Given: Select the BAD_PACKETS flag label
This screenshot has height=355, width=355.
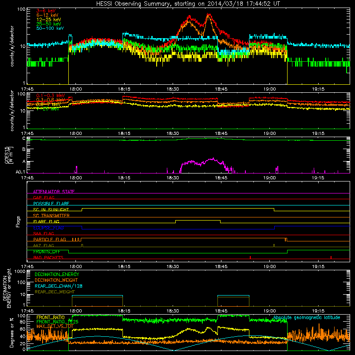Looking at the screenshot, I should (x=48, y=257).
